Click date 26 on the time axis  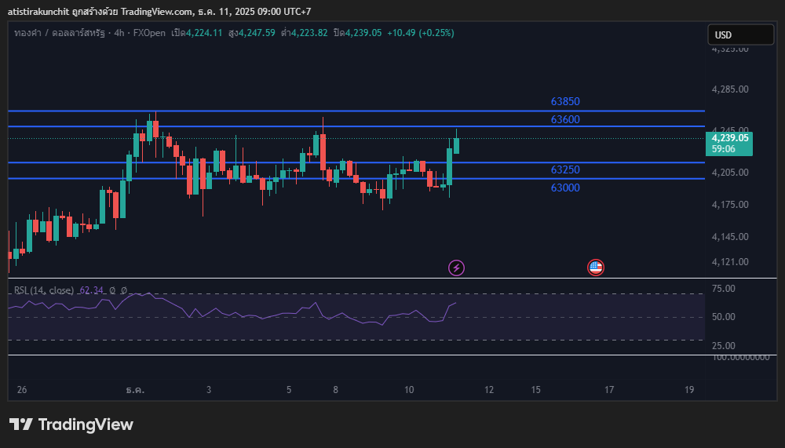click(21, 390)
